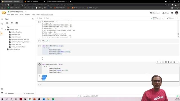Collapse the sample_data folder
The width and height of the screenshot is (180, 101).
5,29
